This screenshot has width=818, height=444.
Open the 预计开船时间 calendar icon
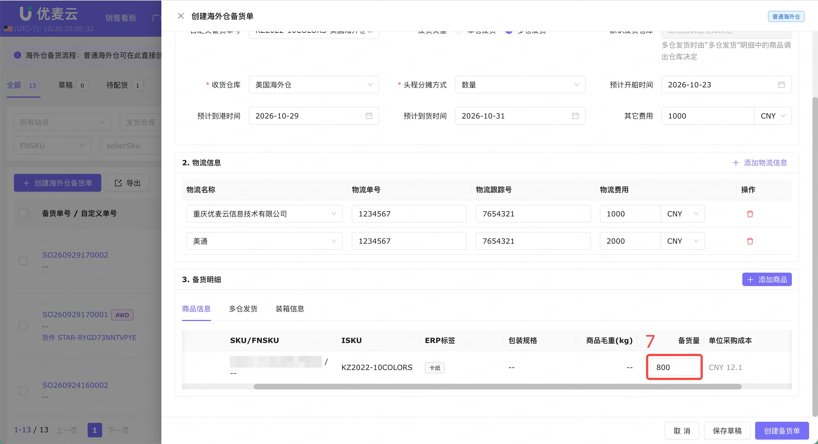coord(782,85)
